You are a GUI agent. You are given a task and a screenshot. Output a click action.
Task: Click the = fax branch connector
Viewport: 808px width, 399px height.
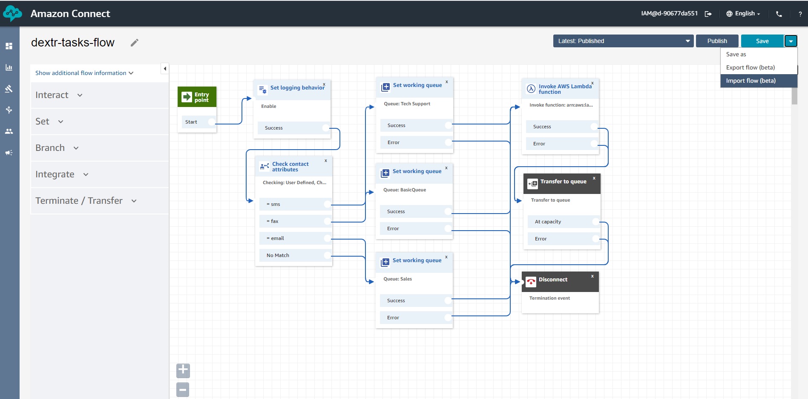328,221
